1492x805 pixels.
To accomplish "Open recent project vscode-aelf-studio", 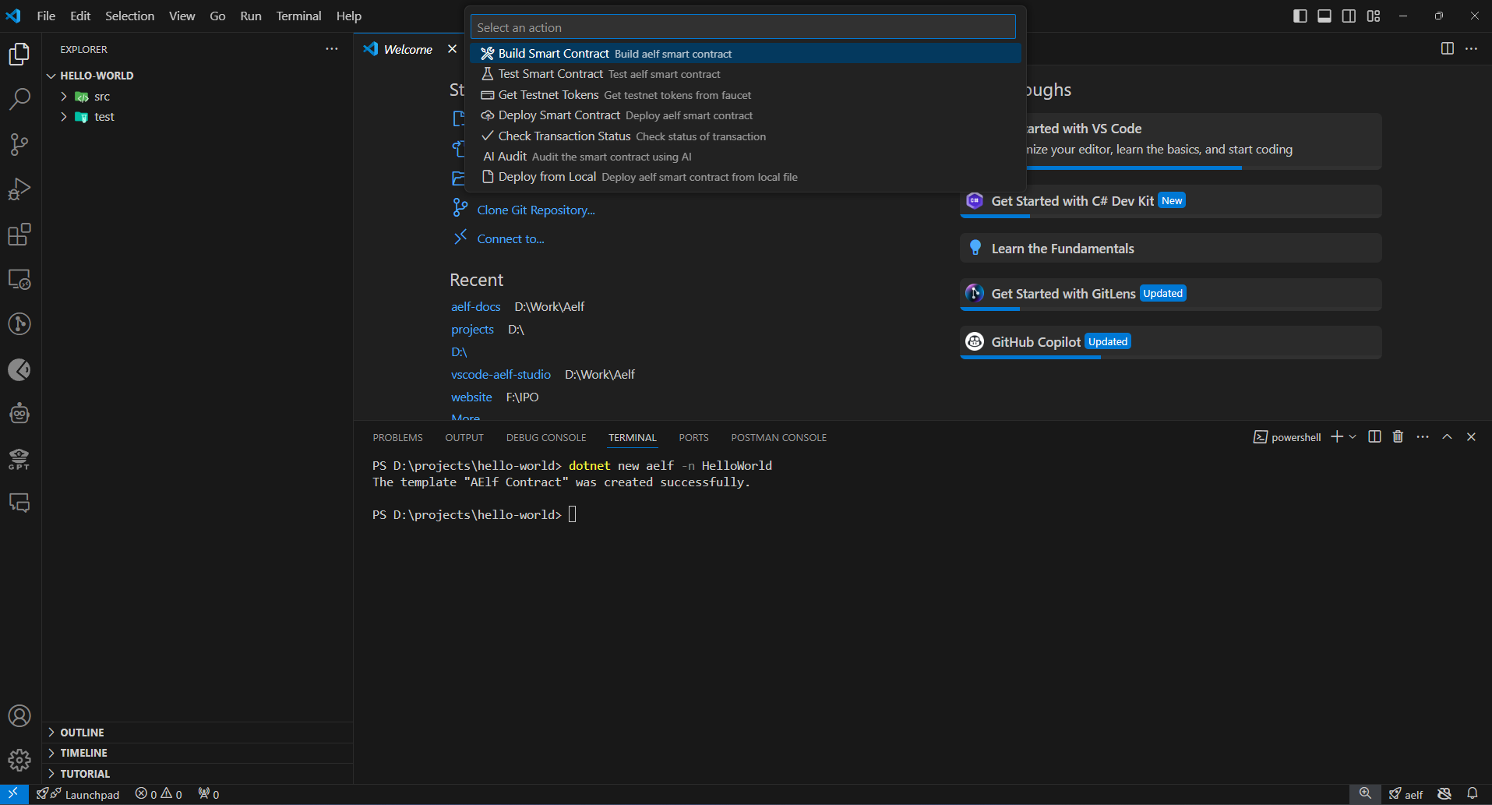I will 501,375.
